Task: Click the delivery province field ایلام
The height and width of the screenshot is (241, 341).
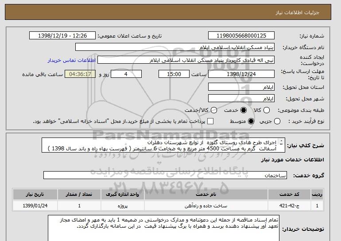Action: (x=241, y=87)
